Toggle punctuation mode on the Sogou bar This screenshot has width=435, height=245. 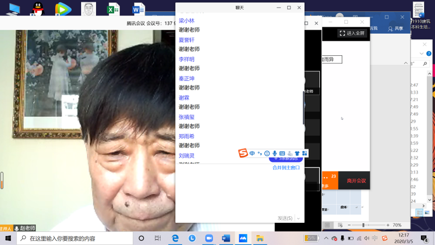pos(259,153)
